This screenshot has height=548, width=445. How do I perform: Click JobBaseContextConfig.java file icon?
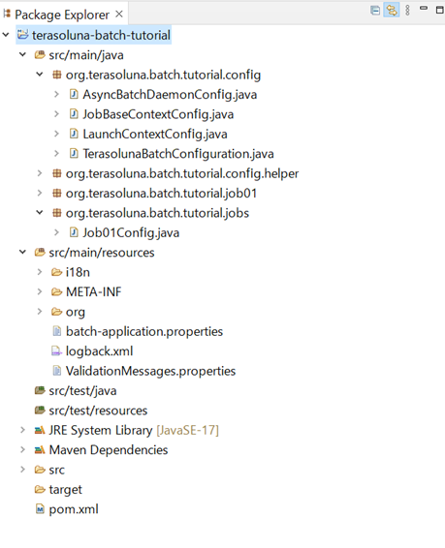click(74, 114)
